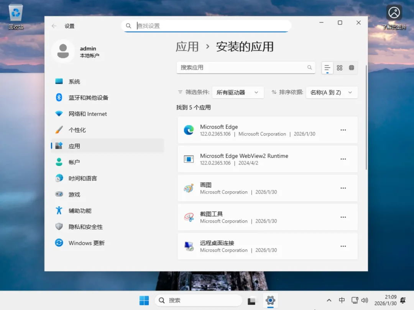Open more options for 截图工具

pos(343,217)
